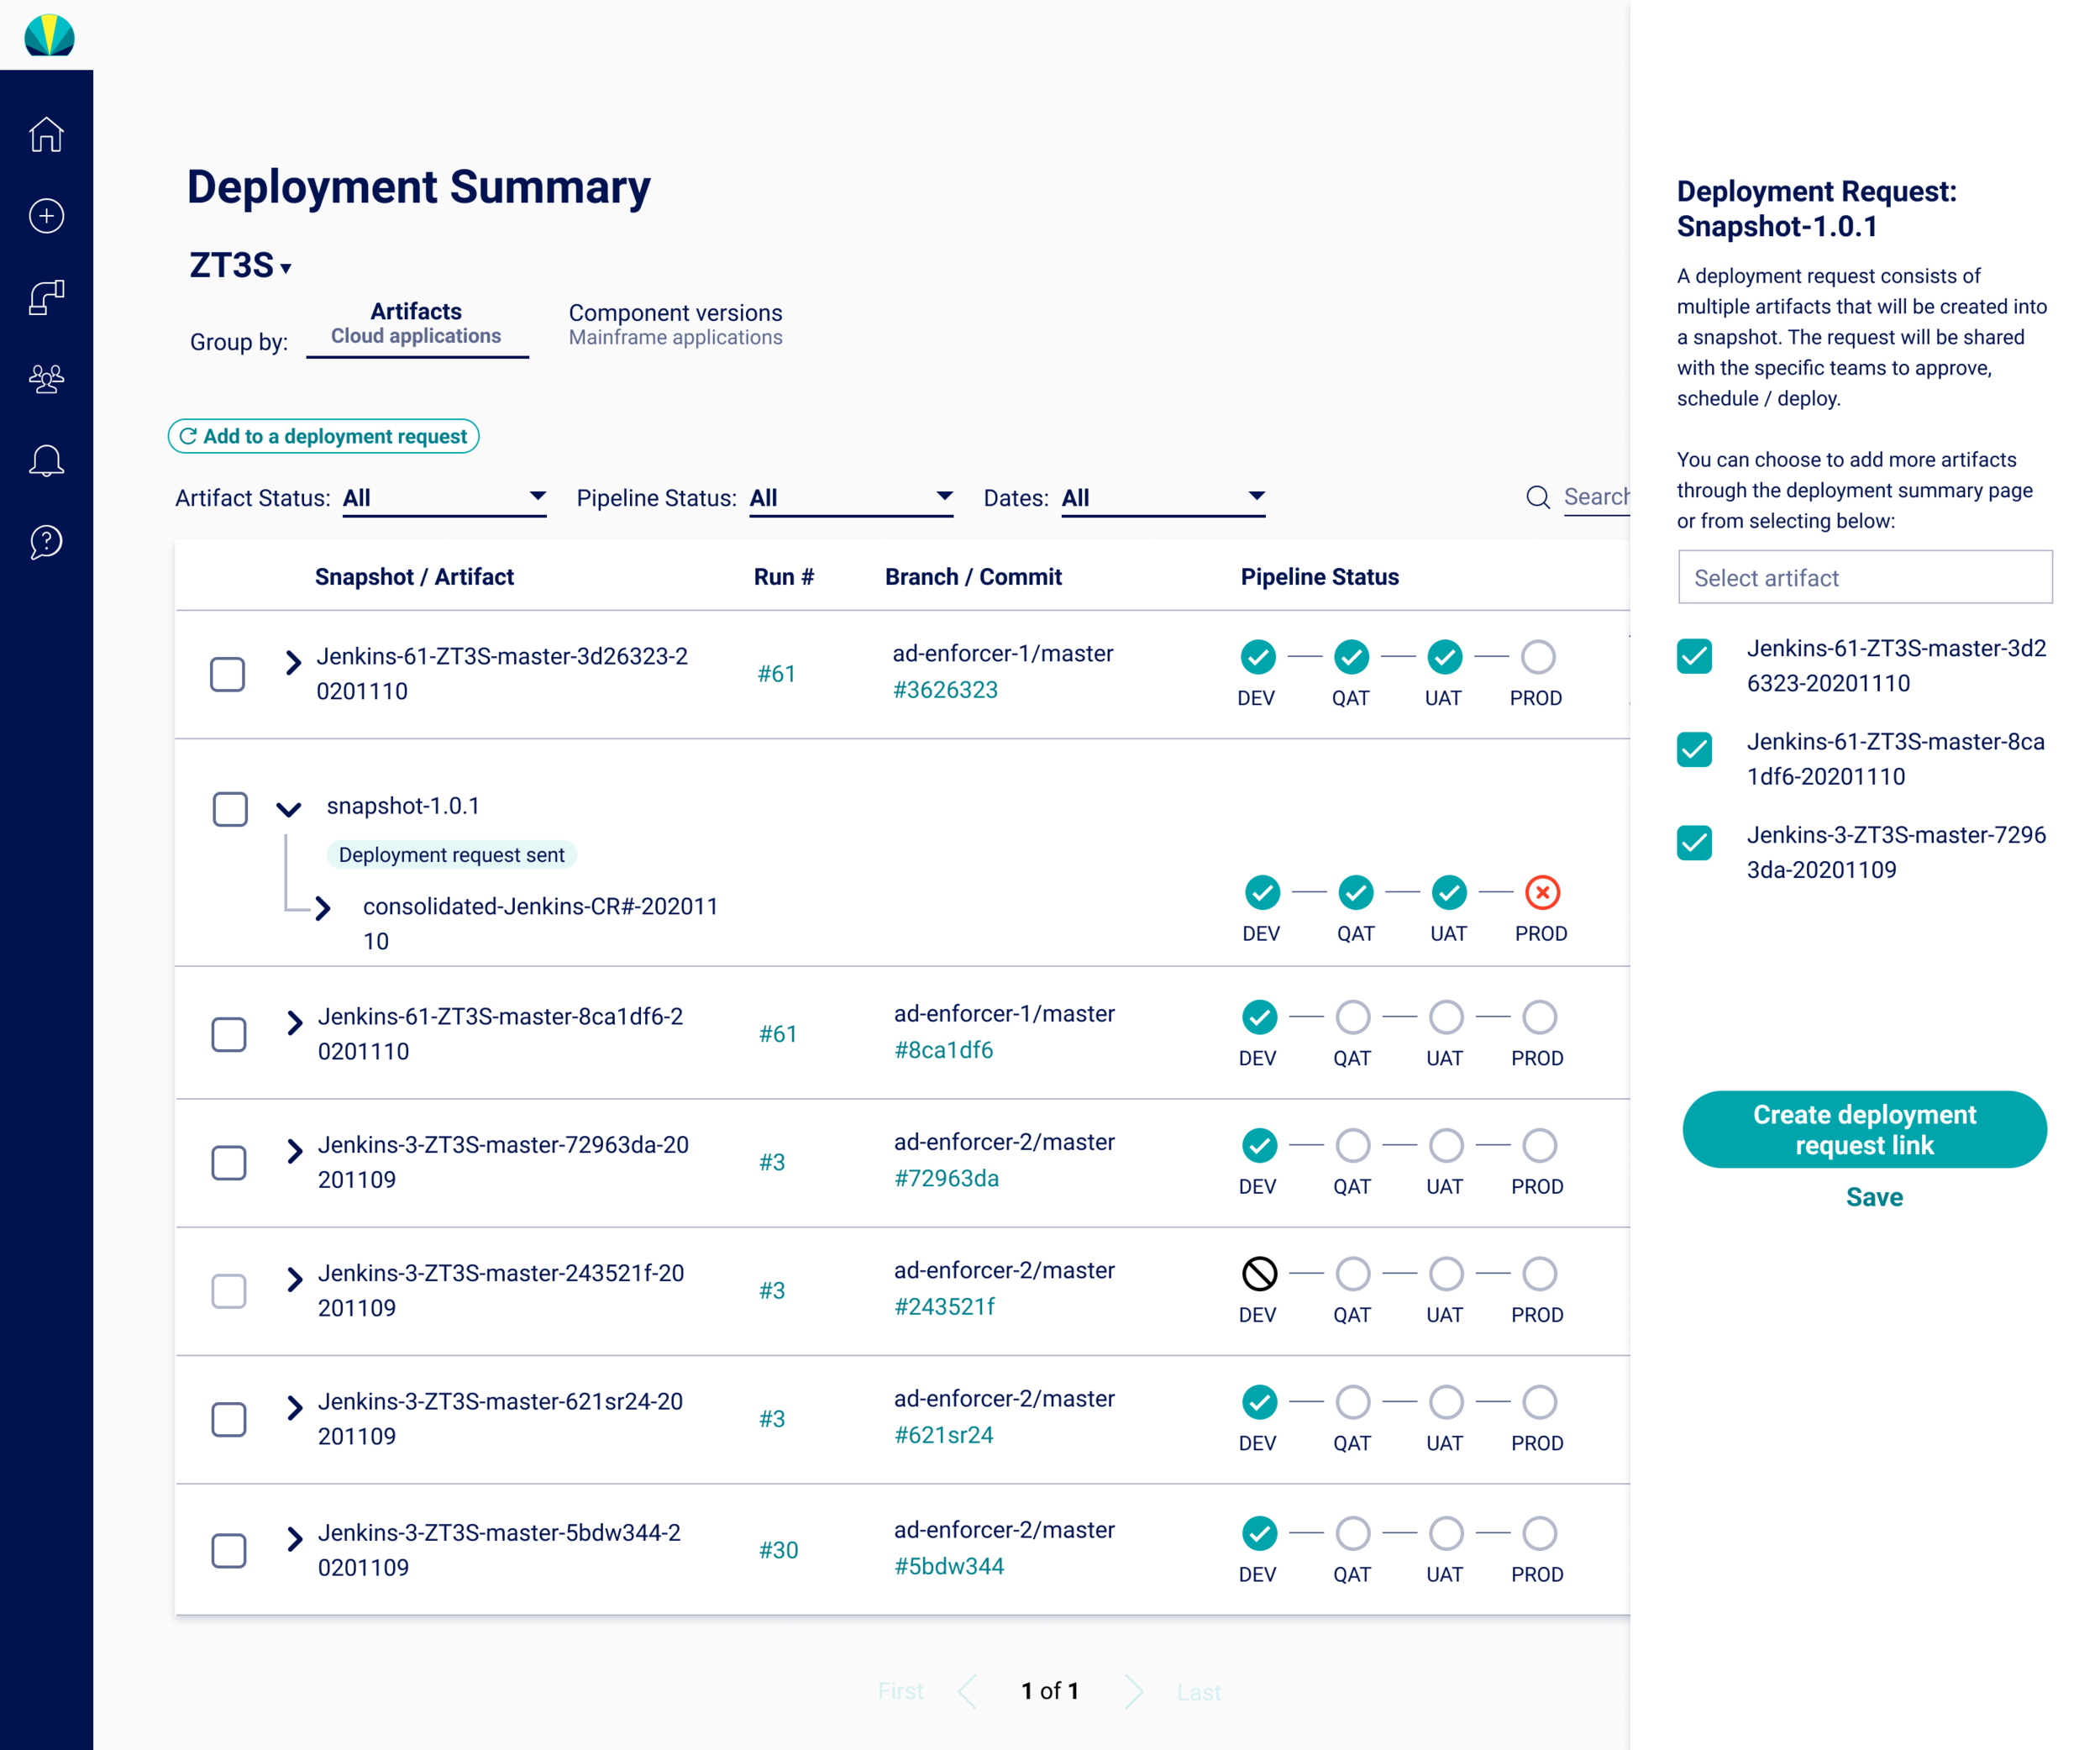Select the Jenkins-3-ZT3S-master-5bdw344 row checkbox
Viewport: 2100px width, 1750px height.
pos(229,1550)
